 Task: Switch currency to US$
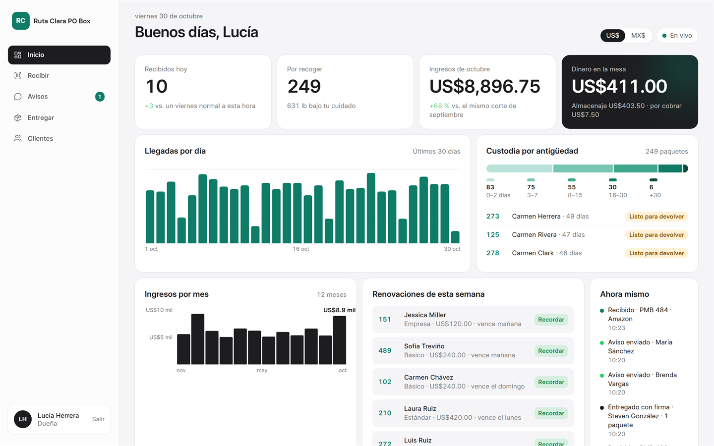pyautogui.click(x=613, y=36)
